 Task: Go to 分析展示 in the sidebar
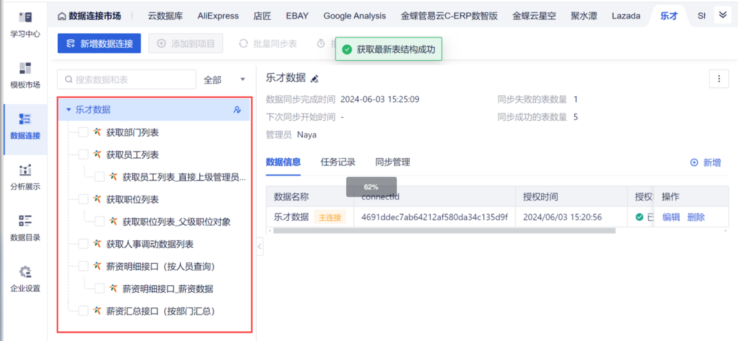click(25, 177)
